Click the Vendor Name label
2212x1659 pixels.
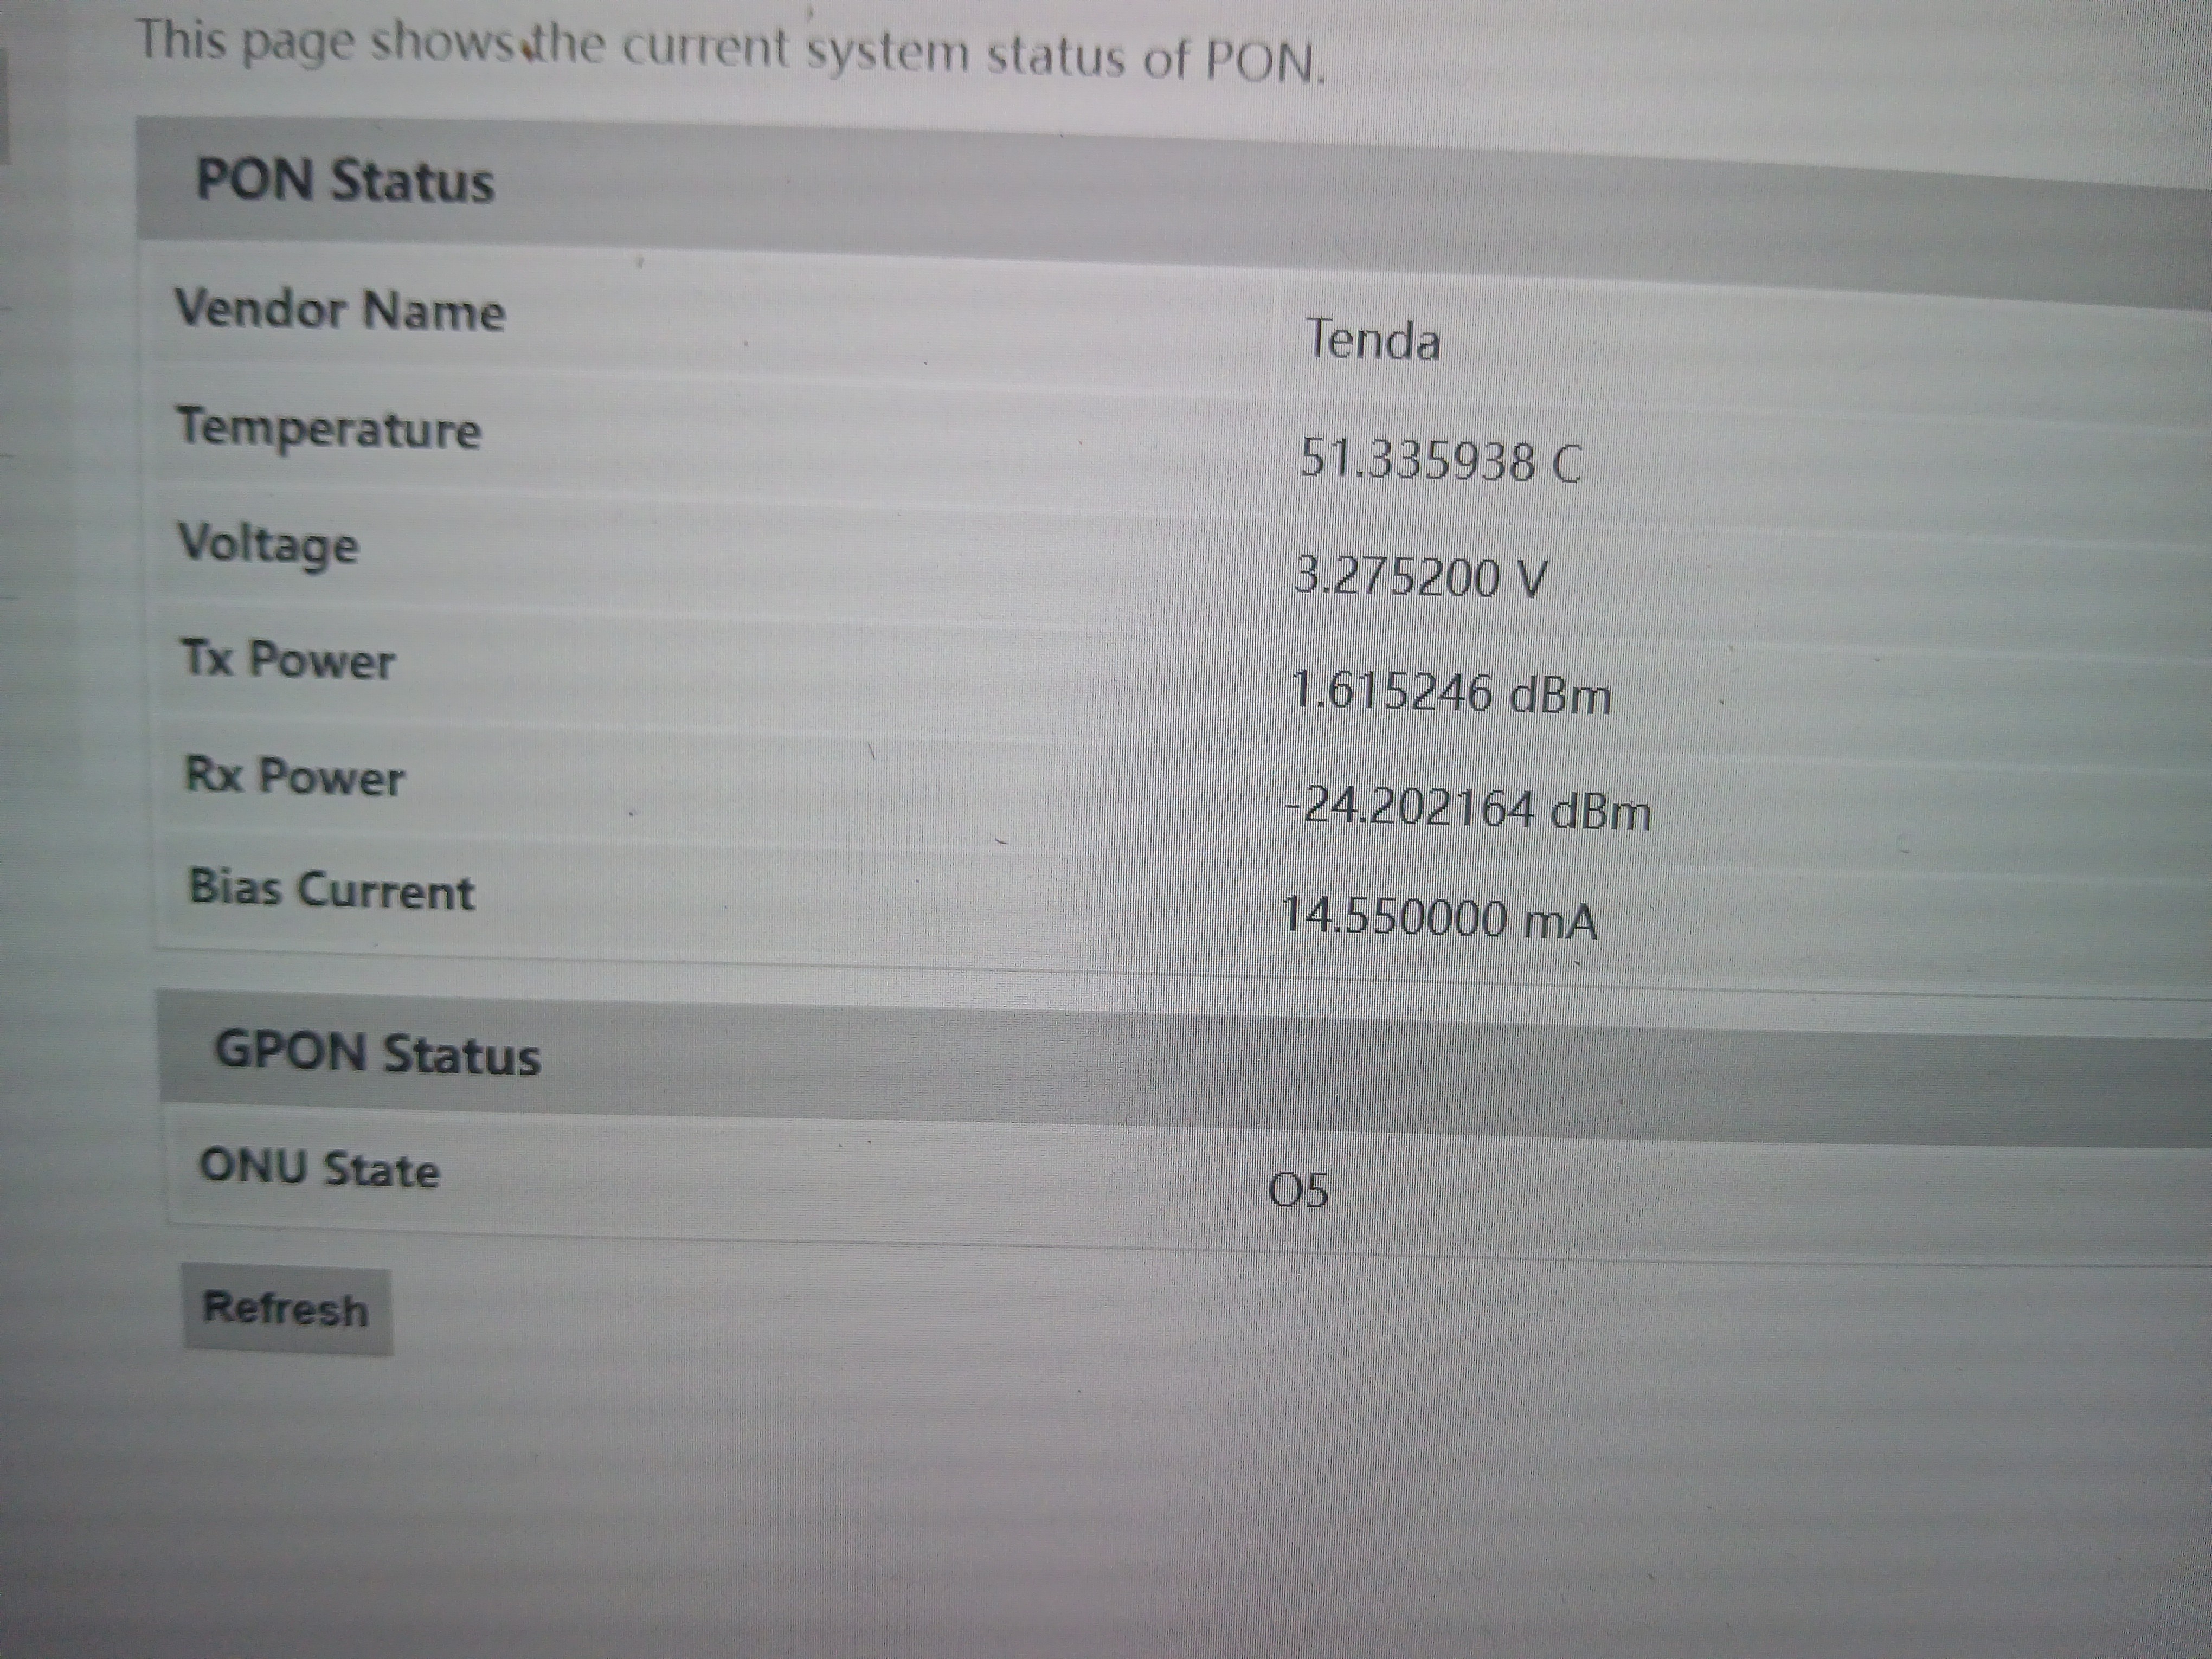[340, 309]
